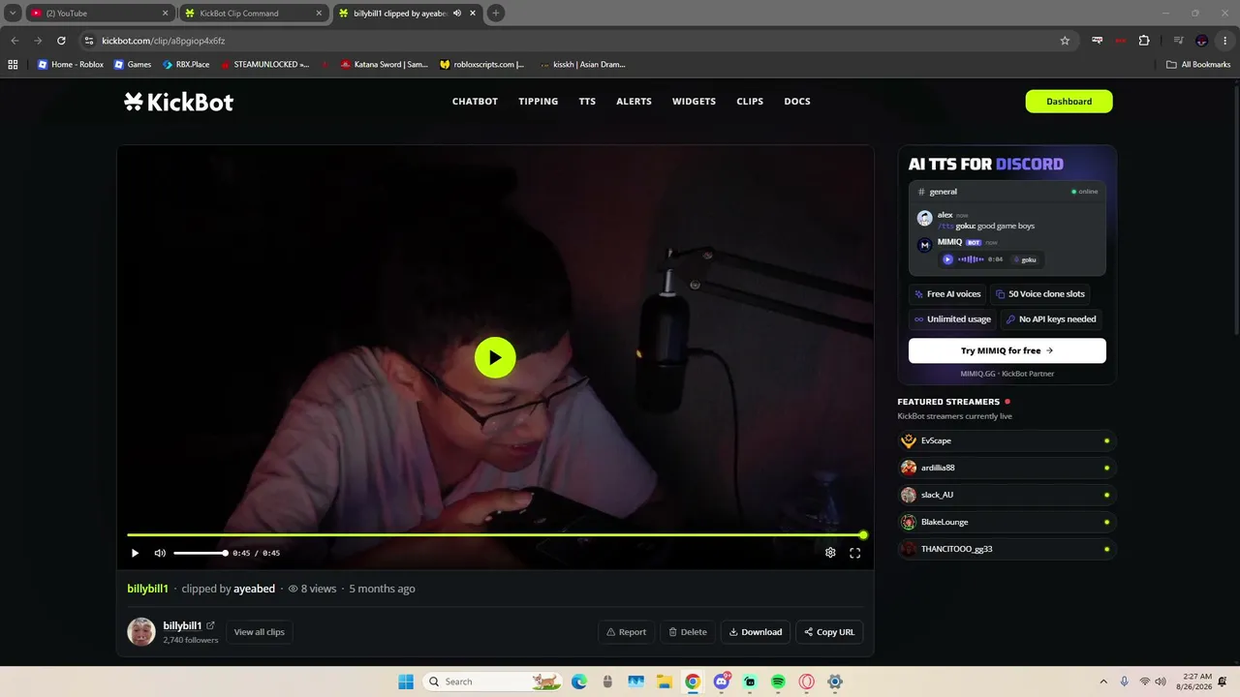Copy the clip URL
The width and height of the screenshot is (1240, 697).
829,632
